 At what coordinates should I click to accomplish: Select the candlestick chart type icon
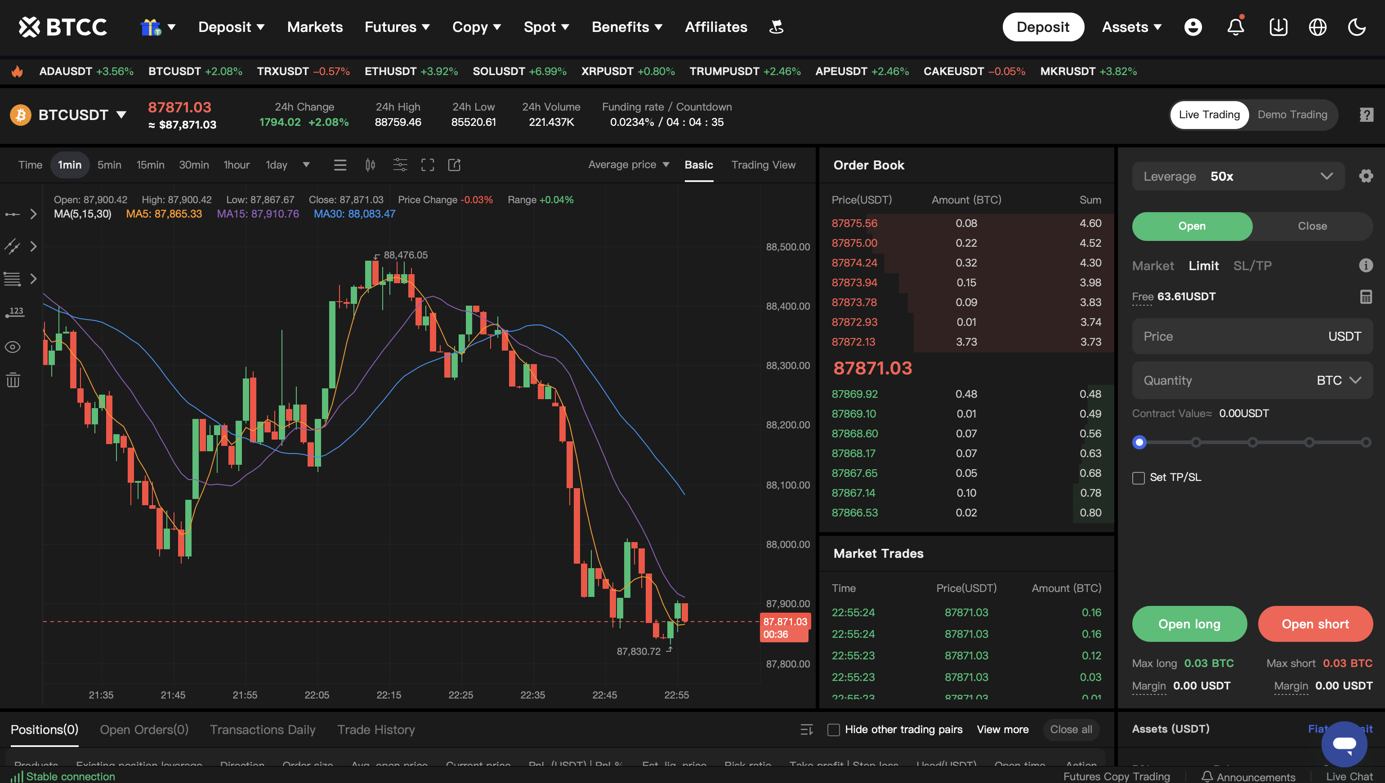point(370,165)
